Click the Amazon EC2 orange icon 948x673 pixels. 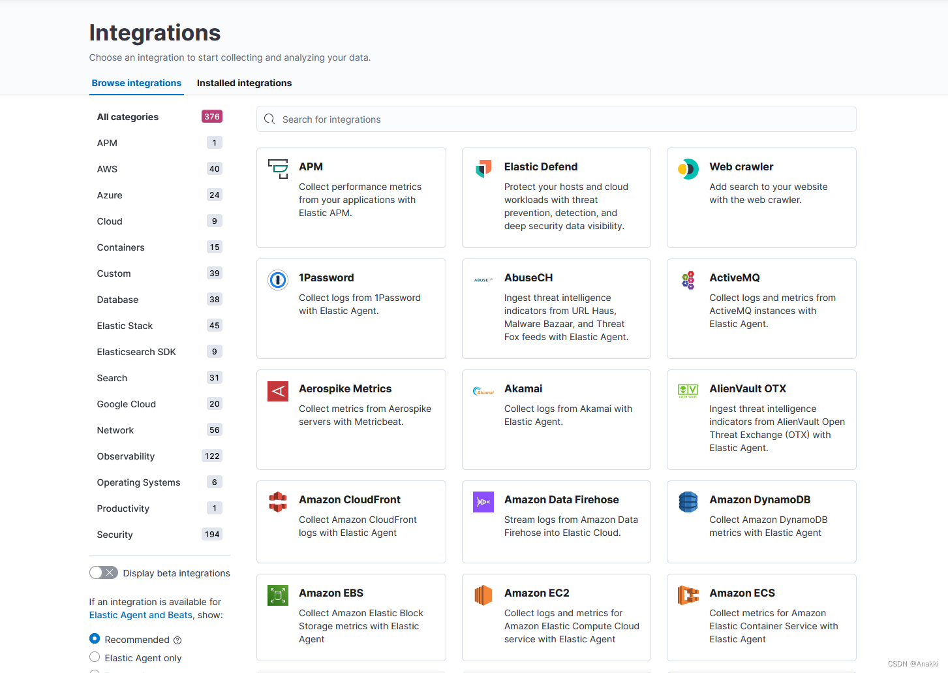click(x=483, y=595)
